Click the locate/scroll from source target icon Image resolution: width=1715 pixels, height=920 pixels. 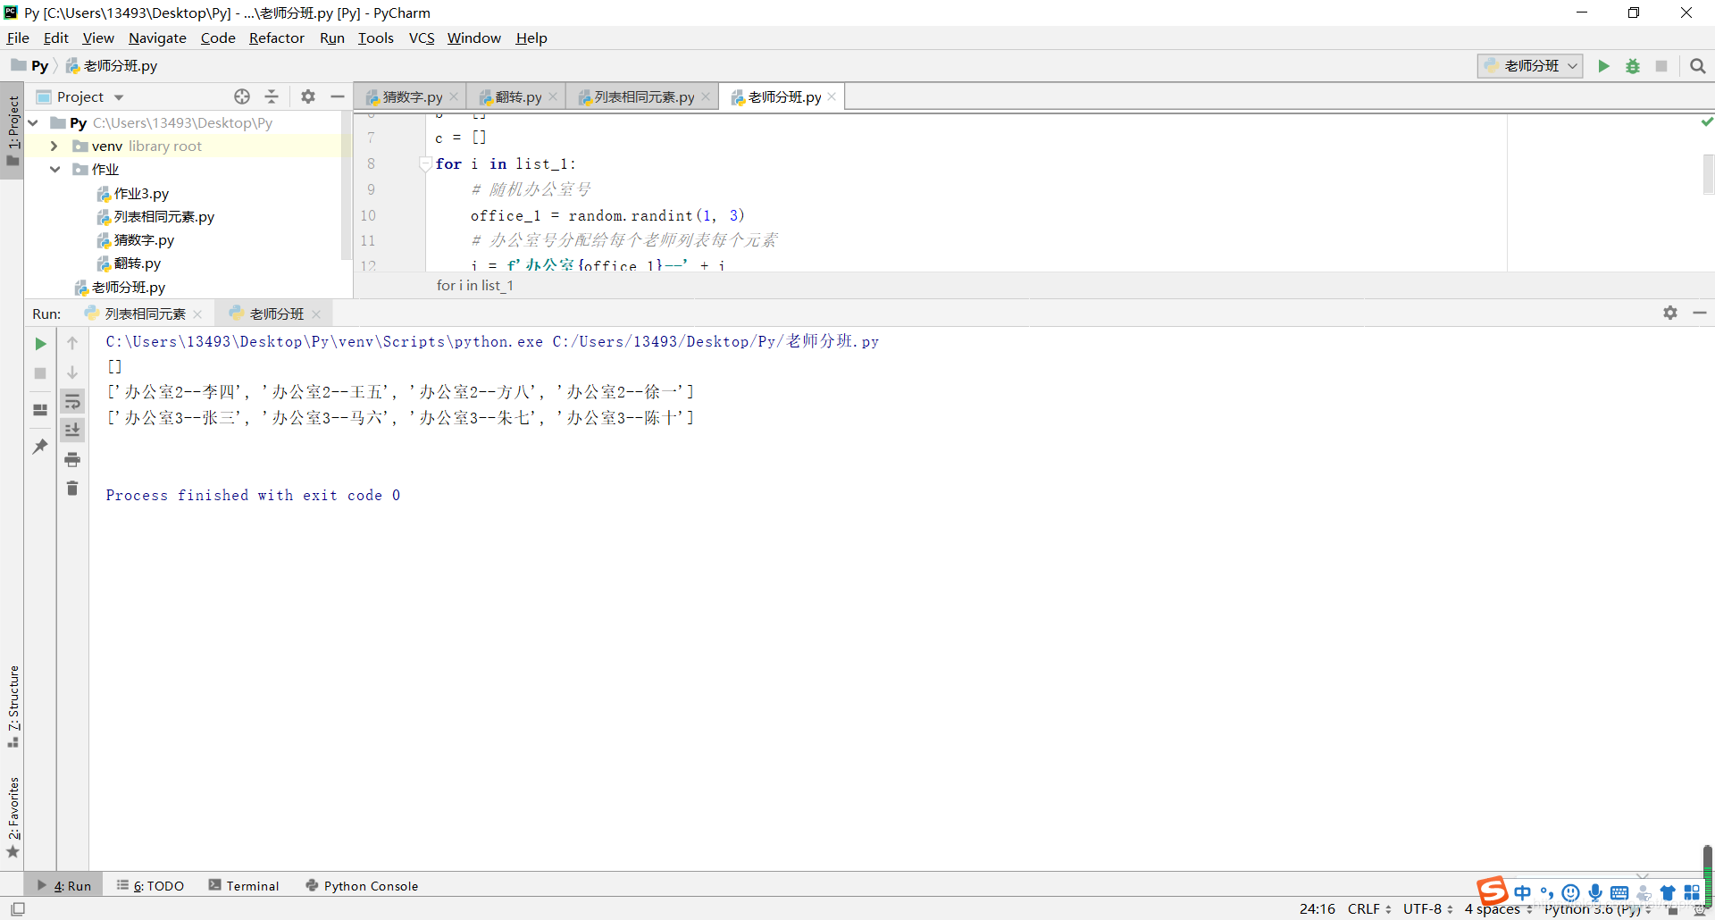242,96
